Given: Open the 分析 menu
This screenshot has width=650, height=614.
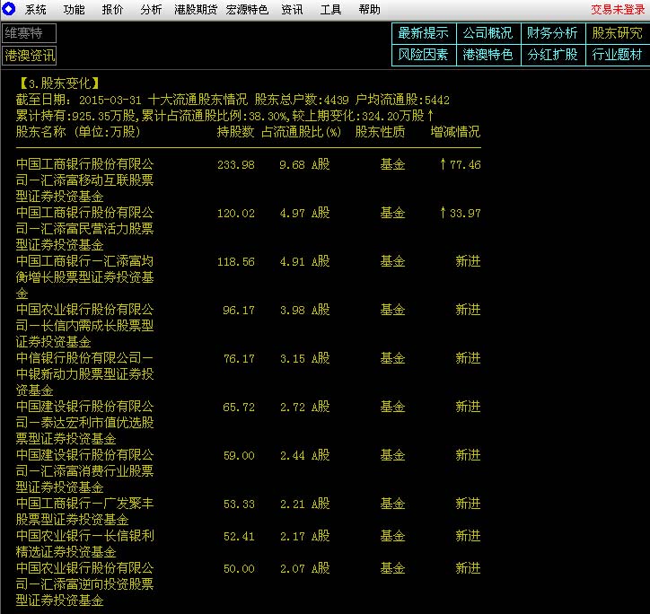Looking at the screenshot, I should [x=152, y=10].
